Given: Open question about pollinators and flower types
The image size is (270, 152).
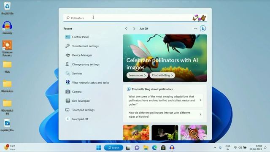Looking at the screenshot, I should 165,114.
